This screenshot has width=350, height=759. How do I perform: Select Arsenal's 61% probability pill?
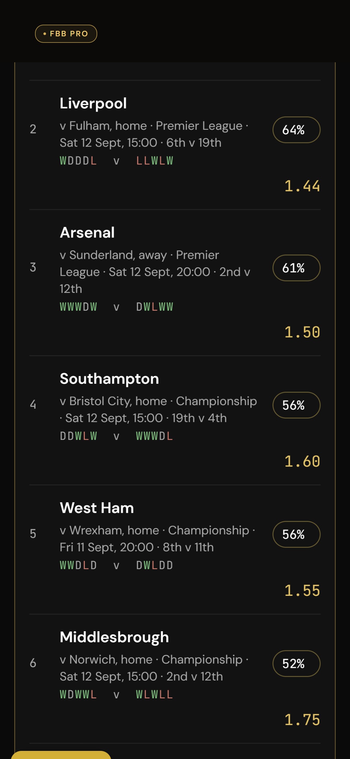297,268
